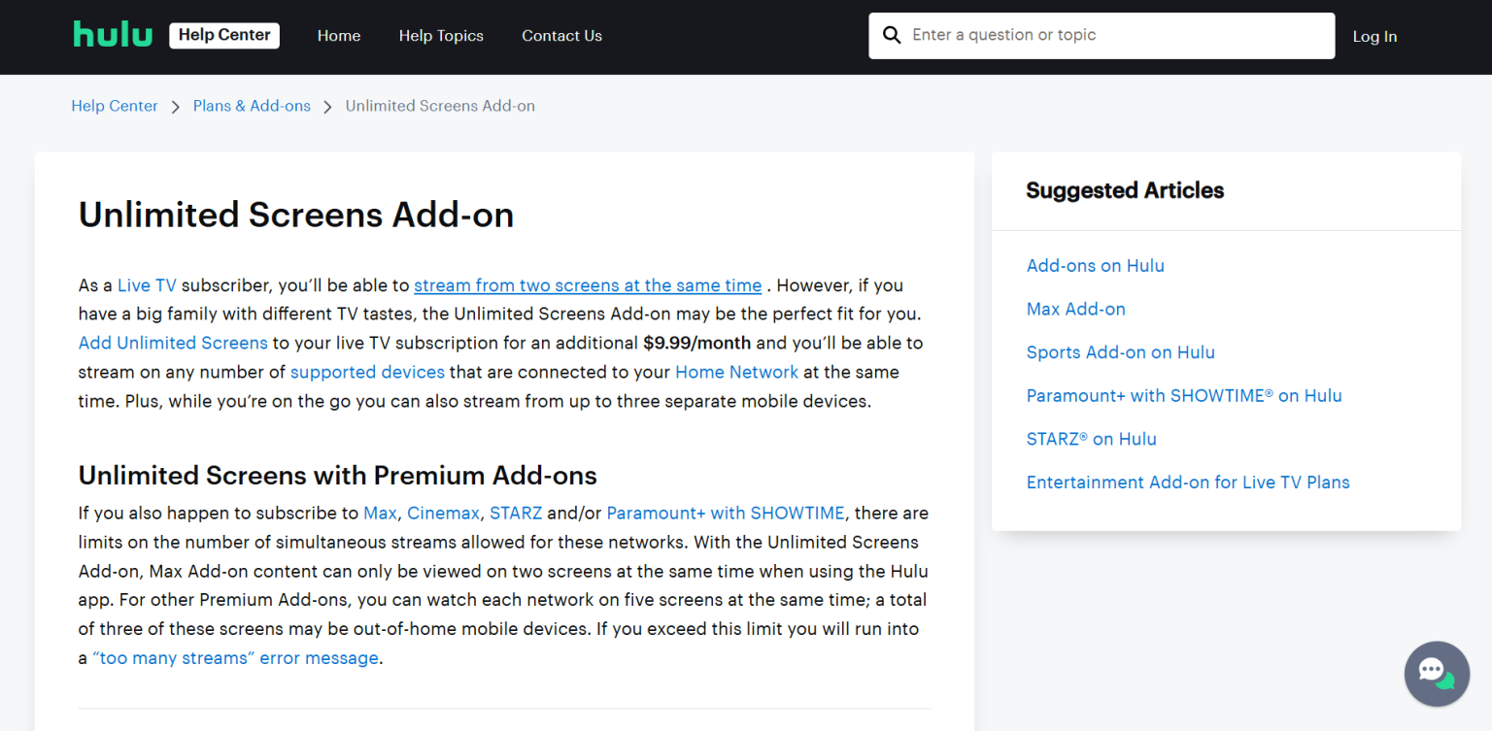Open Help Topics in navigation
The width and height of the screenshot is (1492, 731).
(441, 36)
